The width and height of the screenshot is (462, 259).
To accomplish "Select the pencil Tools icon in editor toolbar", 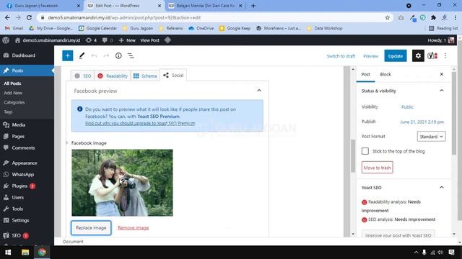I will [82, 55].
